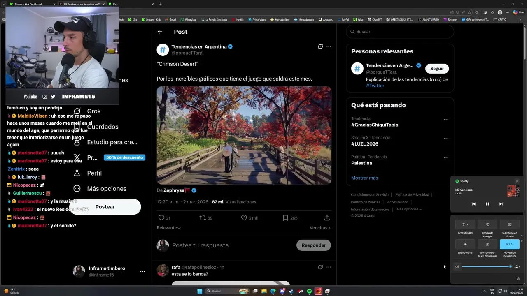Screen dimensions: 527x296
Task: Follow Tendencias en Argentina with Seguir
Action: pyautogui.click(x=437, y=69)
